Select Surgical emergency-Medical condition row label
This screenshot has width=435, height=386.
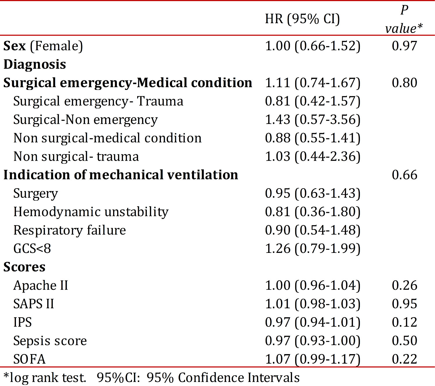coord(128,83)
